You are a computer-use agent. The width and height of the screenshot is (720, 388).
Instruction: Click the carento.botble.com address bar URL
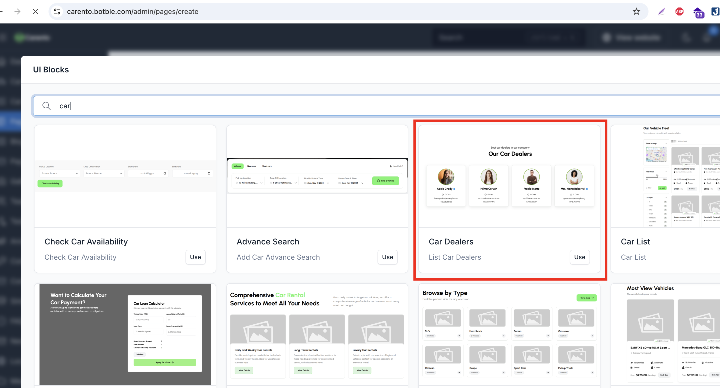point(132,11)
